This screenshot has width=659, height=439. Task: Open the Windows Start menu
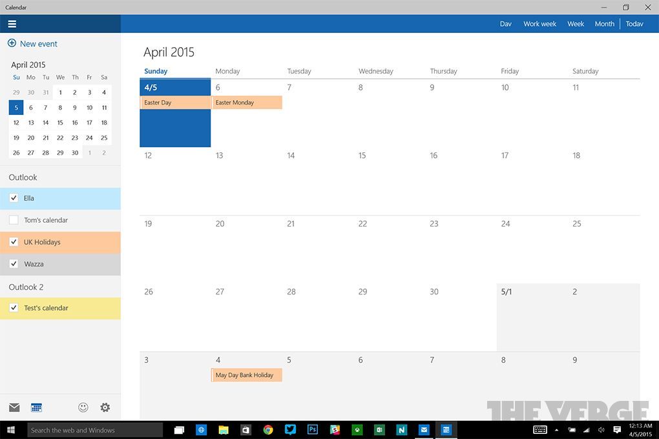[12, 429]
